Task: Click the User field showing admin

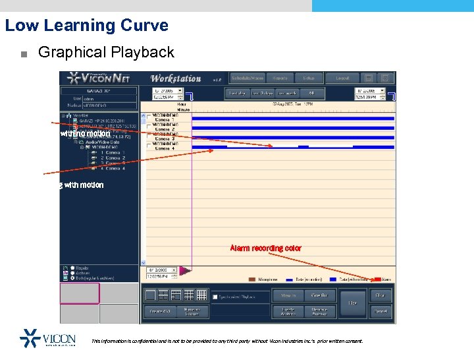Action: pyautogui.click(x=109, y=99)
